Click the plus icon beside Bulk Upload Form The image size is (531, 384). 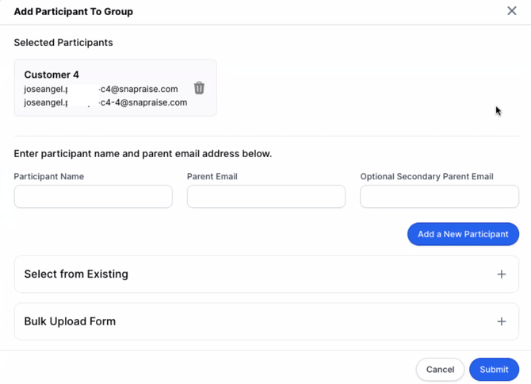click(x=501, y=322)
